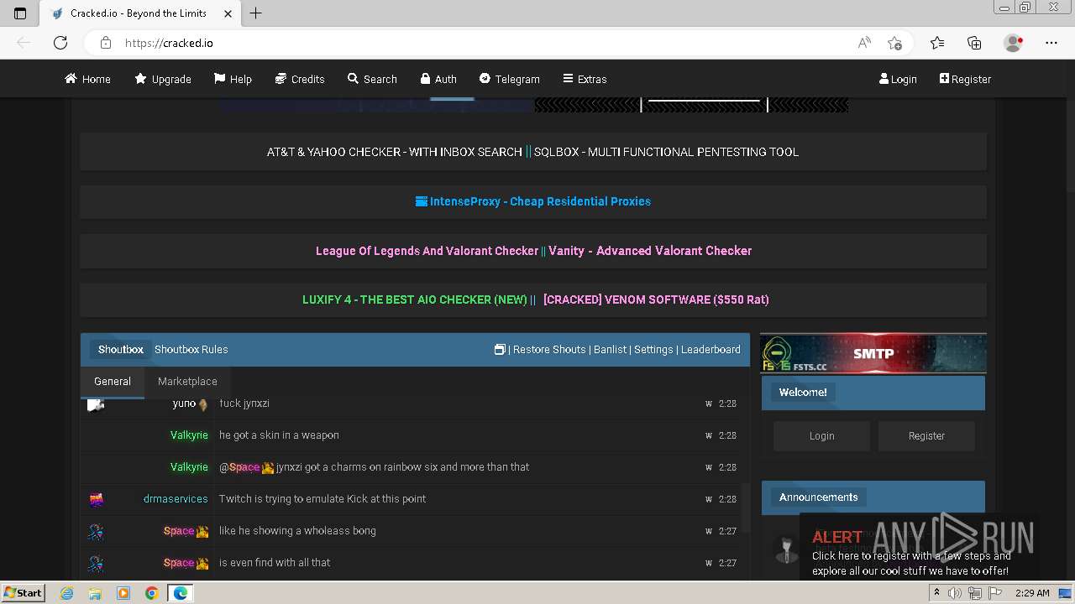View site information lock icon

(x=105, y=43)
